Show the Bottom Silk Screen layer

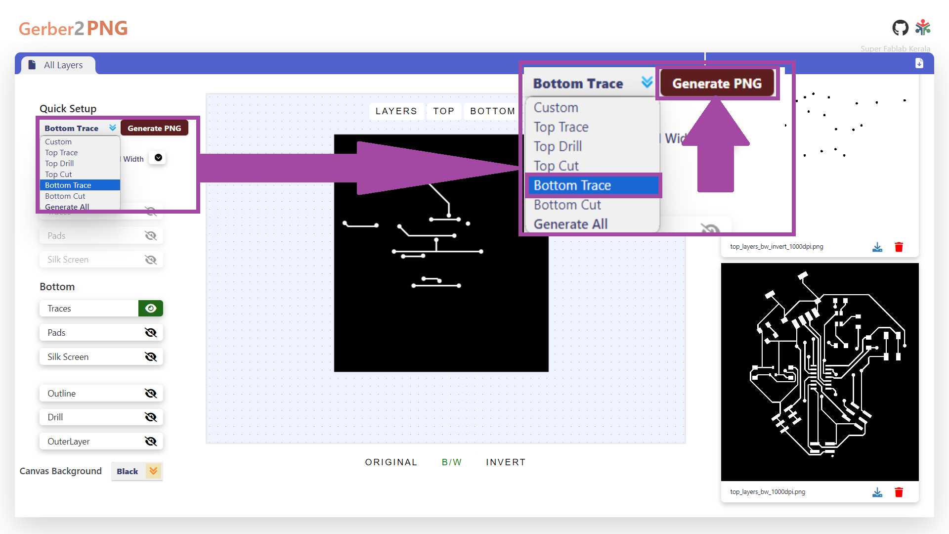(150, 357)
